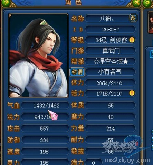Click the 八神、 name field
Viewport: 153px width, 165px height.
(x=107, y=18)
